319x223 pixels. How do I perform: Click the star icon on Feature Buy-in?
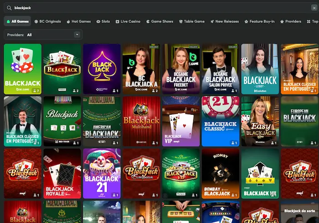click(x=246, y=21)
